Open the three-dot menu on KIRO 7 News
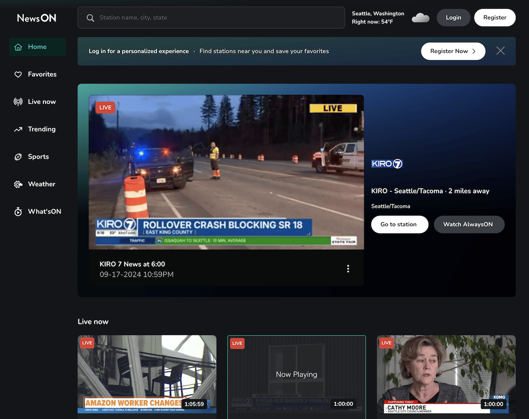The height and width of the screenshot is (419, 529). click(348, 269)
